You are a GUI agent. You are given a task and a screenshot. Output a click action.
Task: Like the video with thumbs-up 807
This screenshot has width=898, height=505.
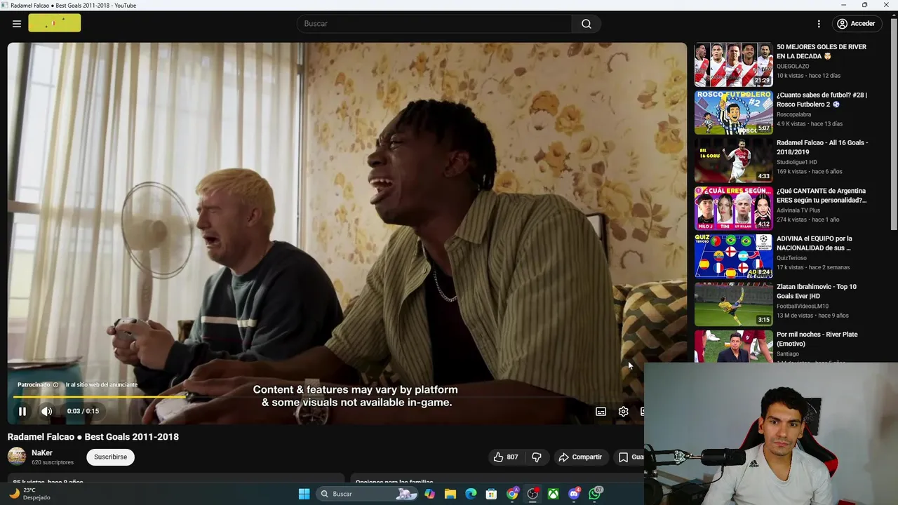click(506, 457)
